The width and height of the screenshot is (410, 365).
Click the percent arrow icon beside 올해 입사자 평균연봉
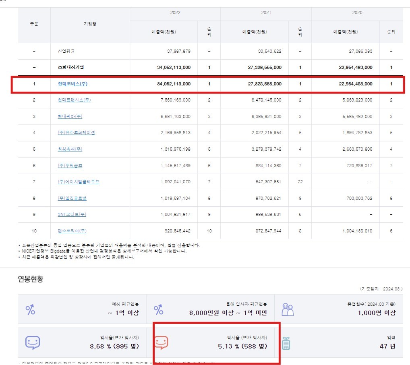coord(158,309)
